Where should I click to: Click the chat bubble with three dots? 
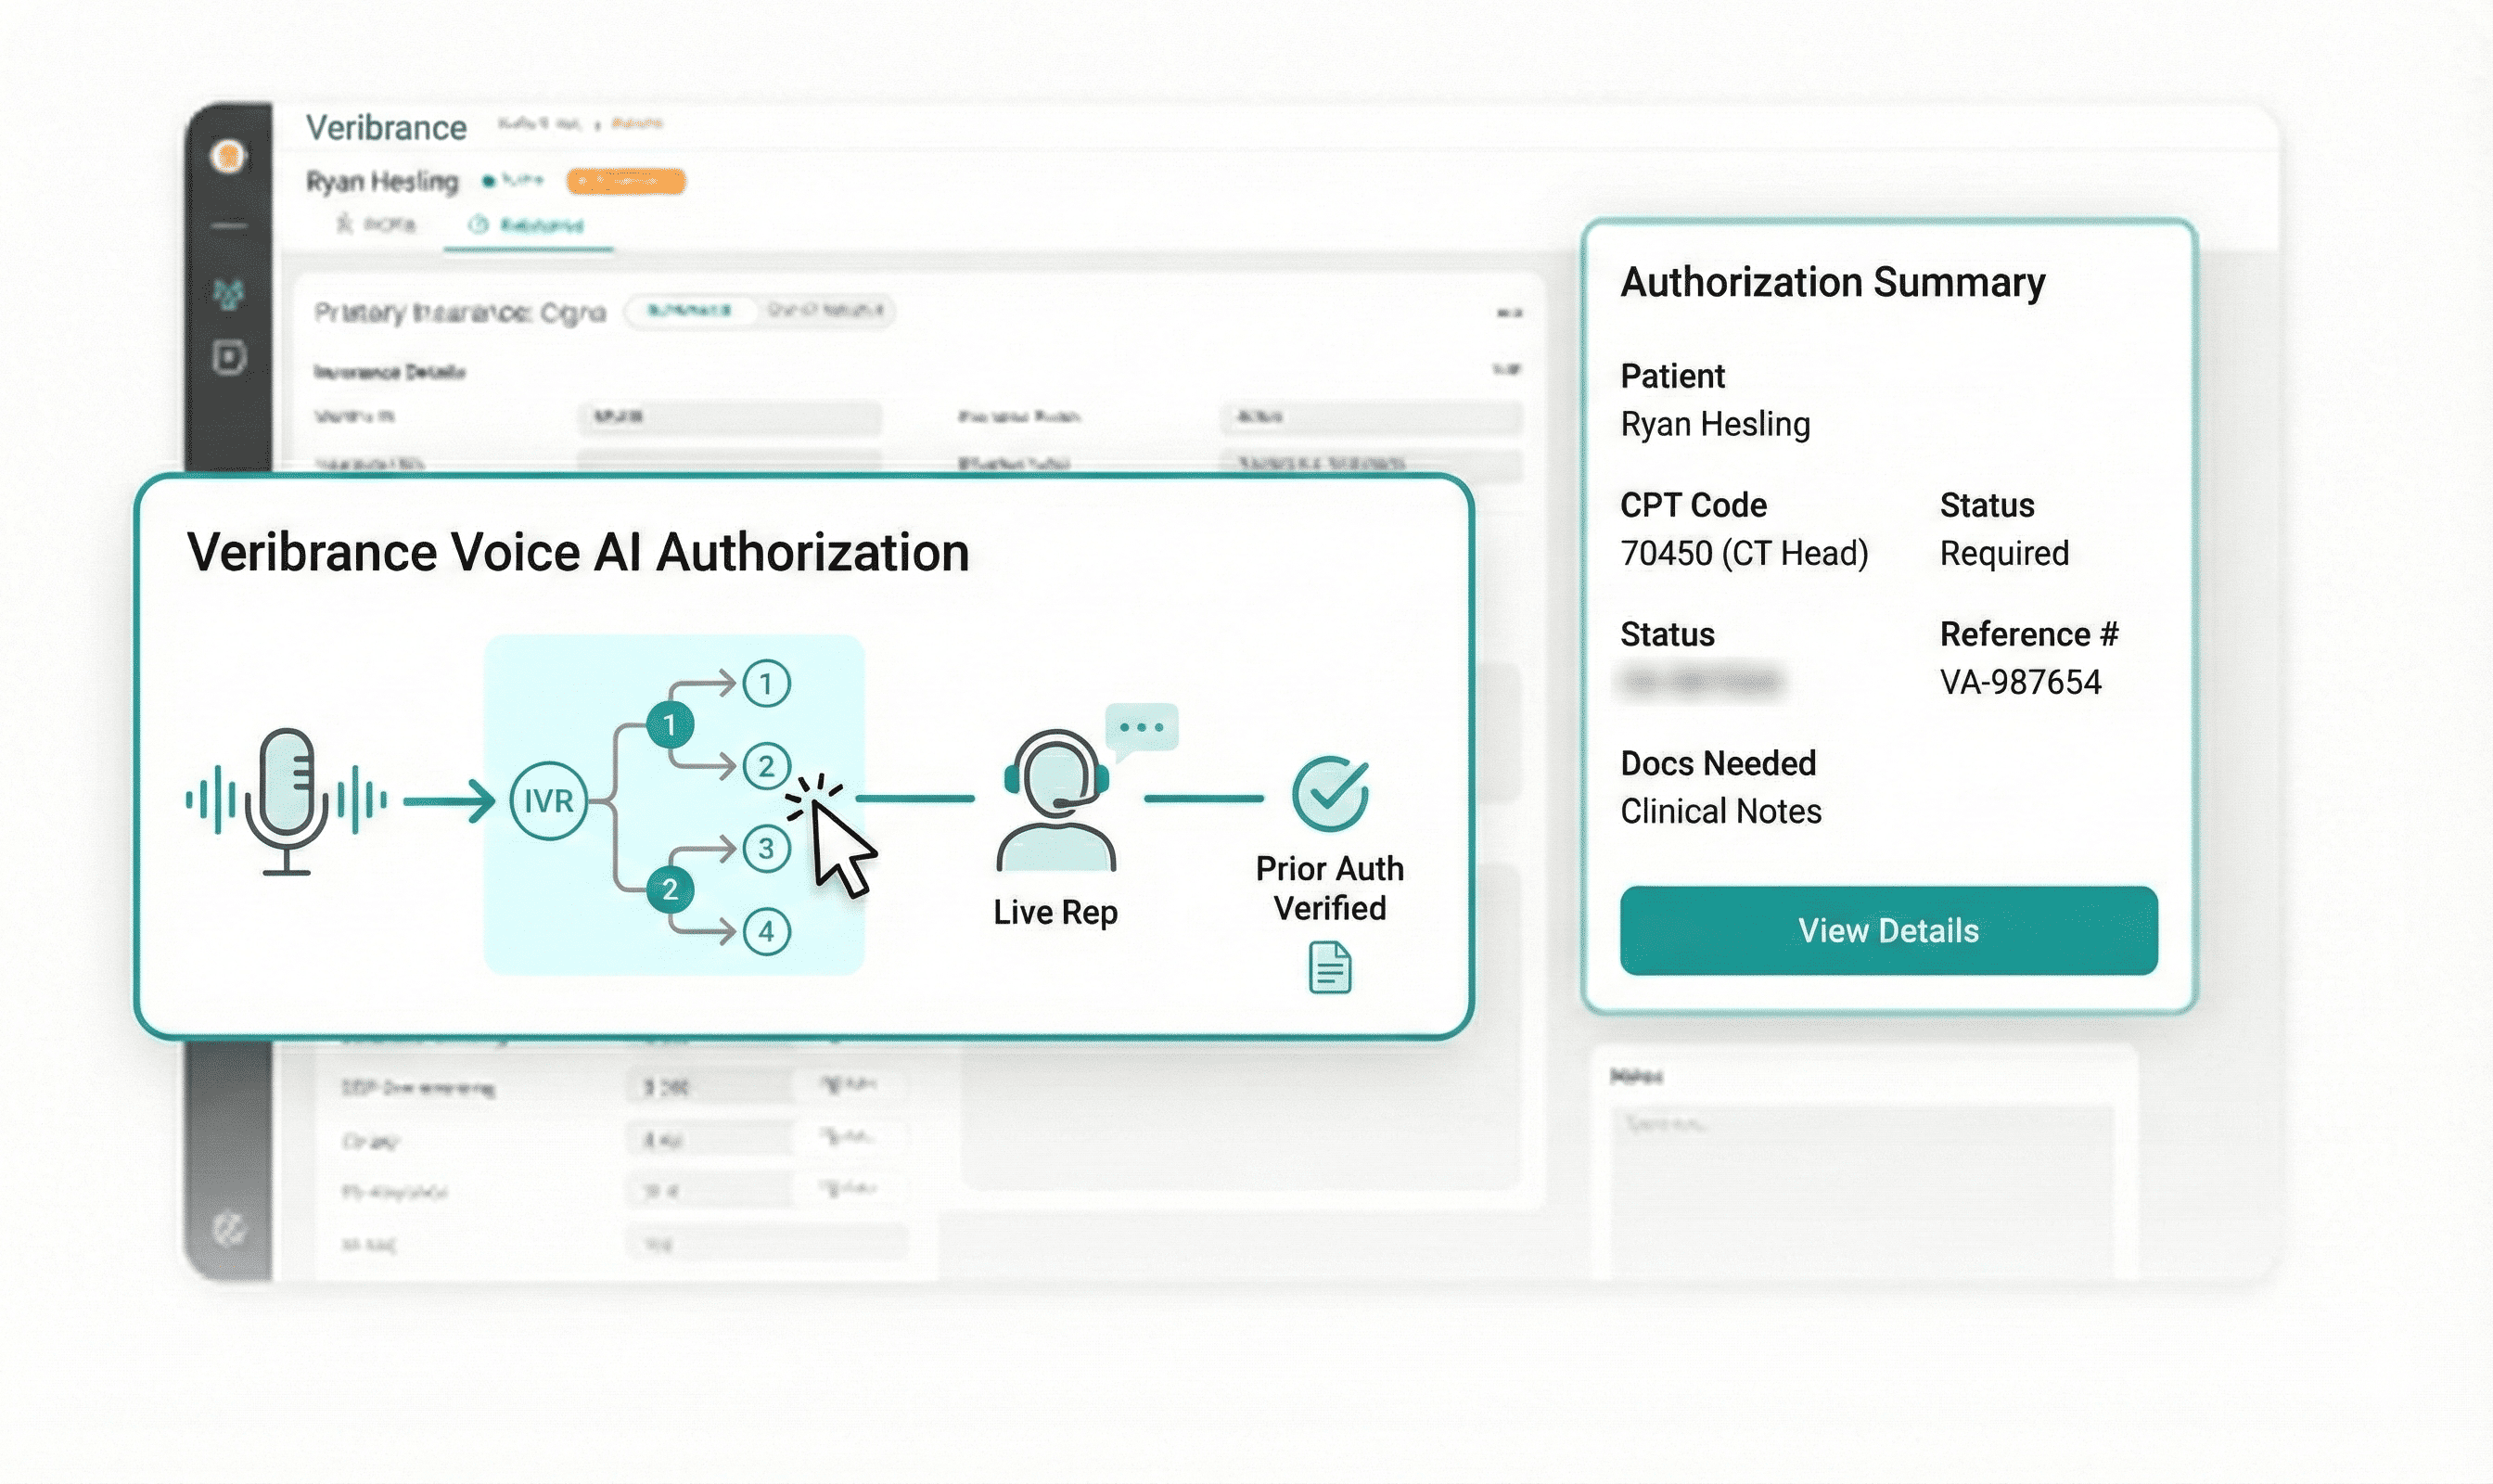[x=1142, y=728]
